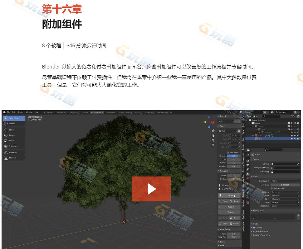Click the Restart button
This screenshot has height=249, width=303.
coord(229,207)
